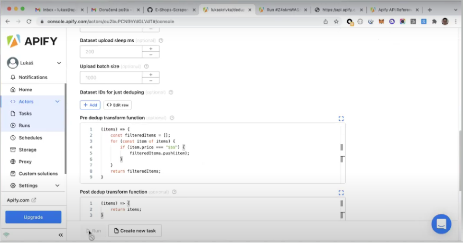This screenshot has width=463, height=243.
Task: Open Proxy in sidebar
Action: [x=25, y=162]
